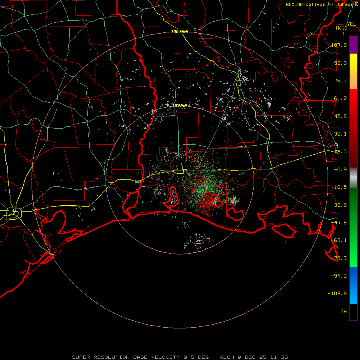Screen dimensions: 360x360
Task: Click the TH legend label
Action: (344, 312)
